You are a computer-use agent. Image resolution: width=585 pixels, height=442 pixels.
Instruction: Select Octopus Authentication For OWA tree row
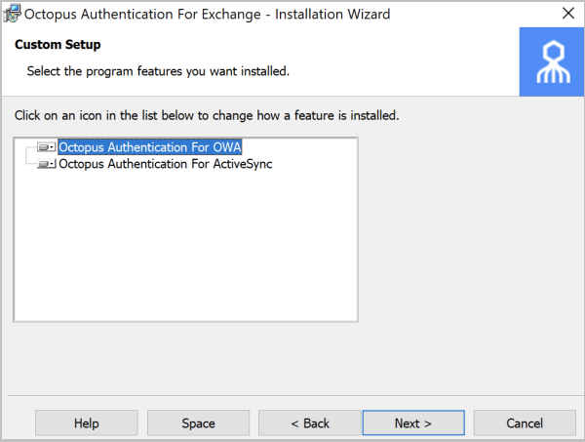pyautogui.click(x=150, y=147)
